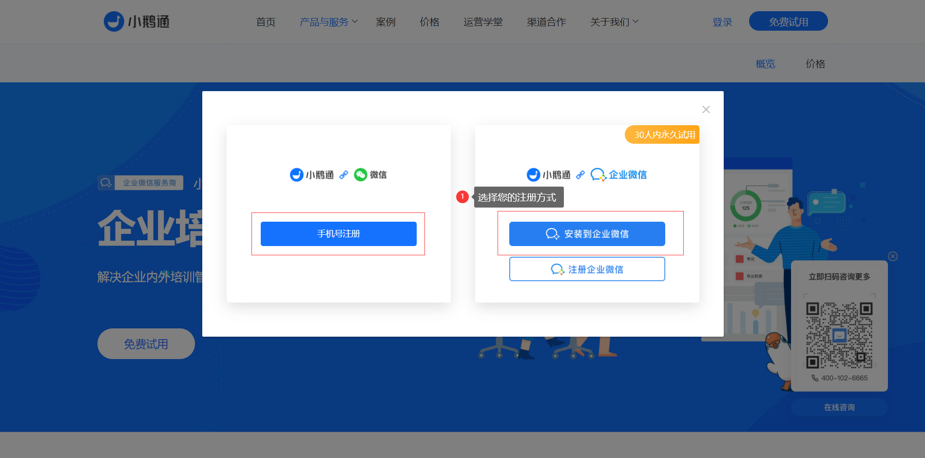Open the 价格 item in the top navigation

coord(429,22)
